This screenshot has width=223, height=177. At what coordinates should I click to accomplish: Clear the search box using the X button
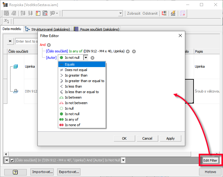click(x=10, y=41)
